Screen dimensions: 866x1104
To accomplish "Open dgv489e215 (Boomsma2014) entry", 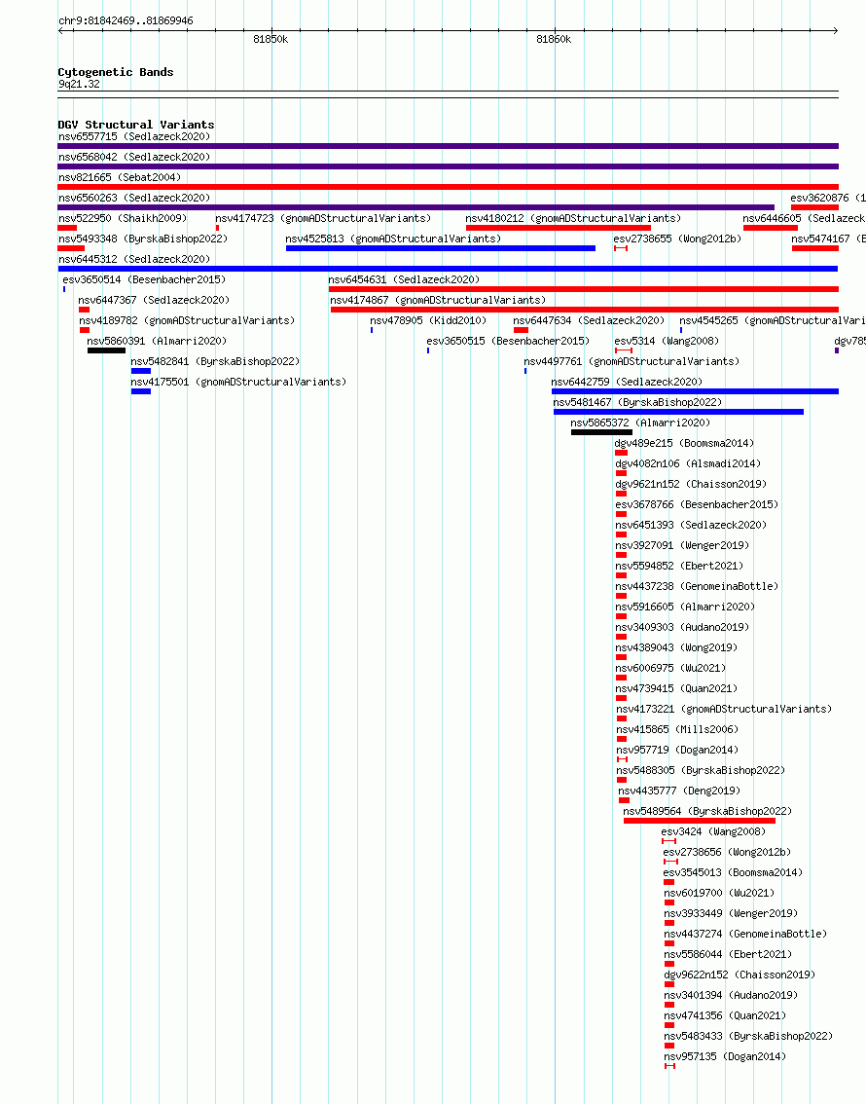I will click(x=684, y=443).
